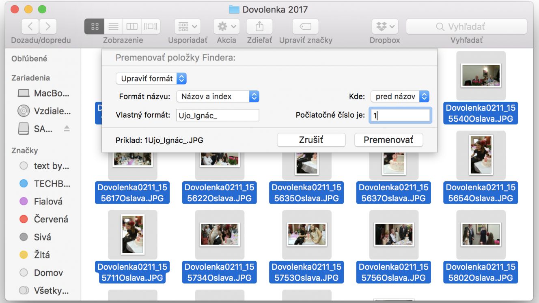Go forward with the right chevron button
Image resolution: width=539 pixels, height=303 pixels.
48,26
